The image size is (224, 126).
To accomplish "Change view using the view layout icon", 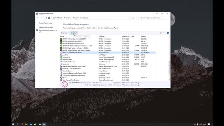I will pos(161,33).
